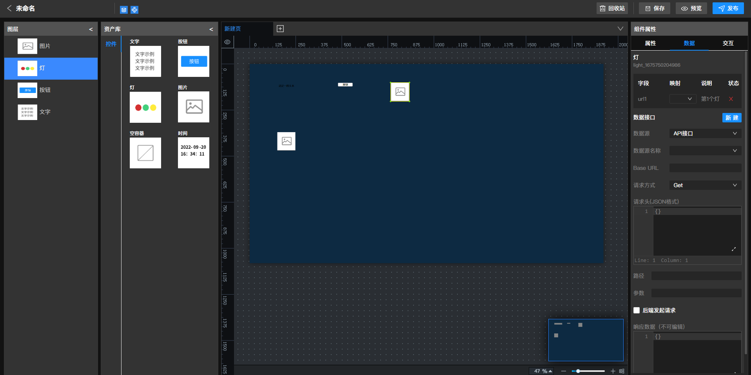Toggle the ruler visibility eye icon
The width and height of the screenshot is (751, 375).
pyautogui.click(x=227, y=42)
